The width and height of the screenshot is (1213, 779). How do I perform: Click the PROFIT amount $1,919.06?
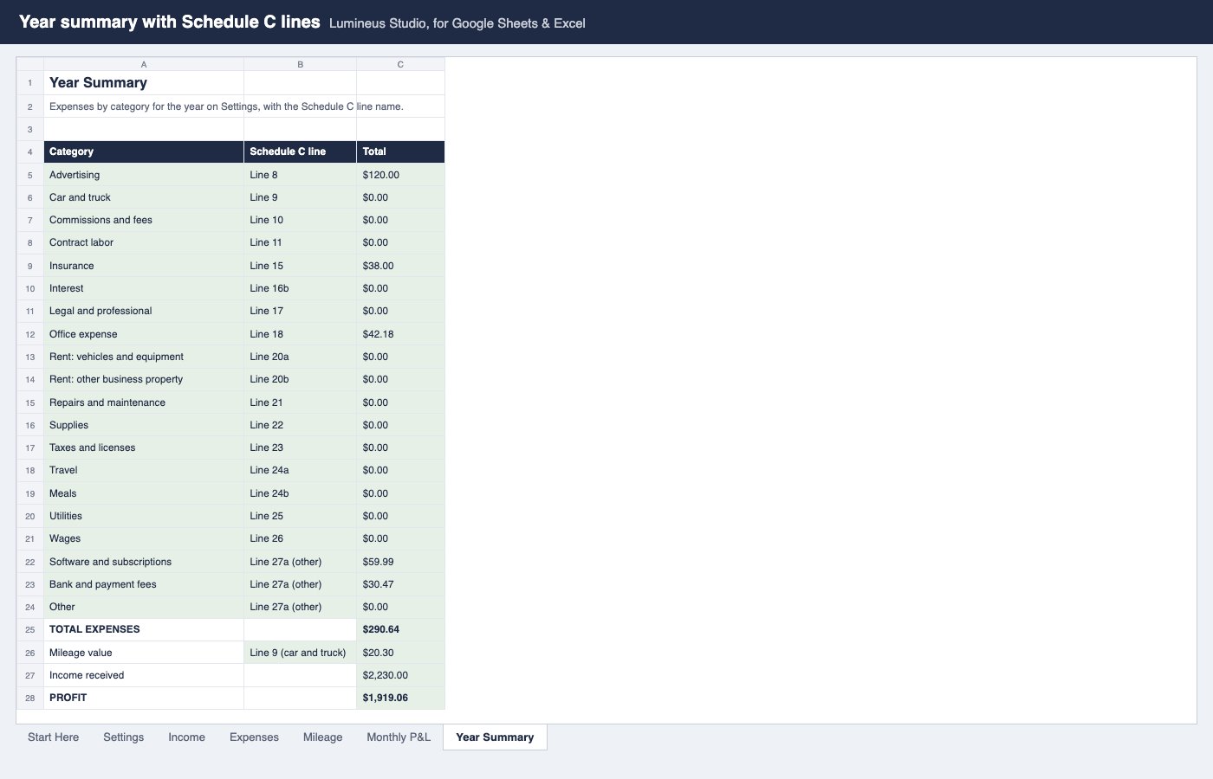coord(400,698)
